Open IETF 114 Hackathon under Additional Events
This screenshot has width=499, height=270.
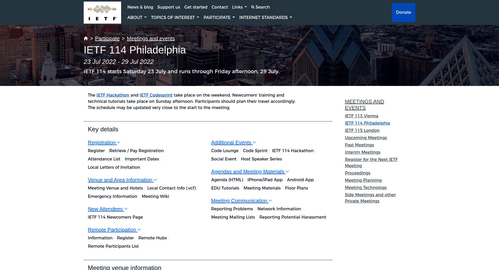(x=293, y=151)
